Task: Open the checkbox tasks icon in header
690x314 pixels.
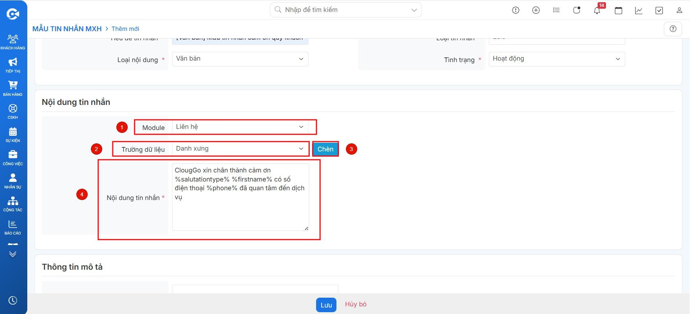Action: (x=659, y=10)
